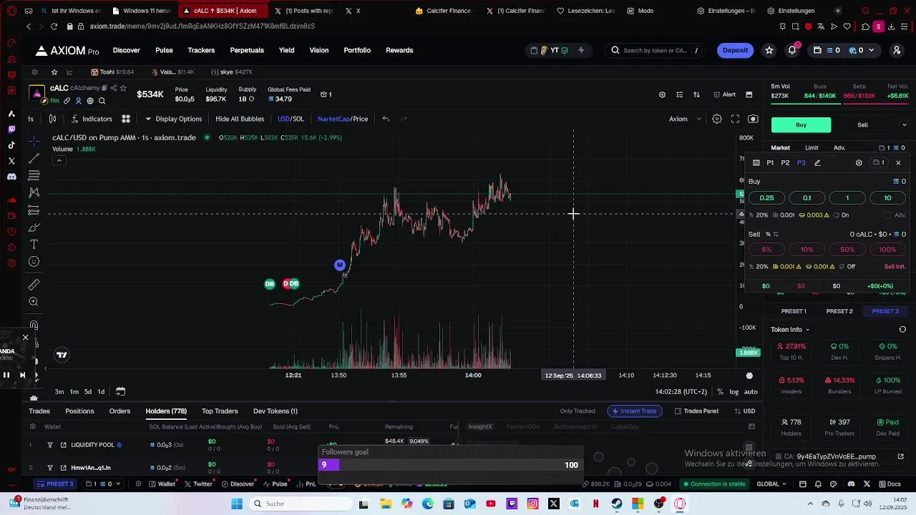
Task: Click Hide All Bubbles
Action: [240, 119]
